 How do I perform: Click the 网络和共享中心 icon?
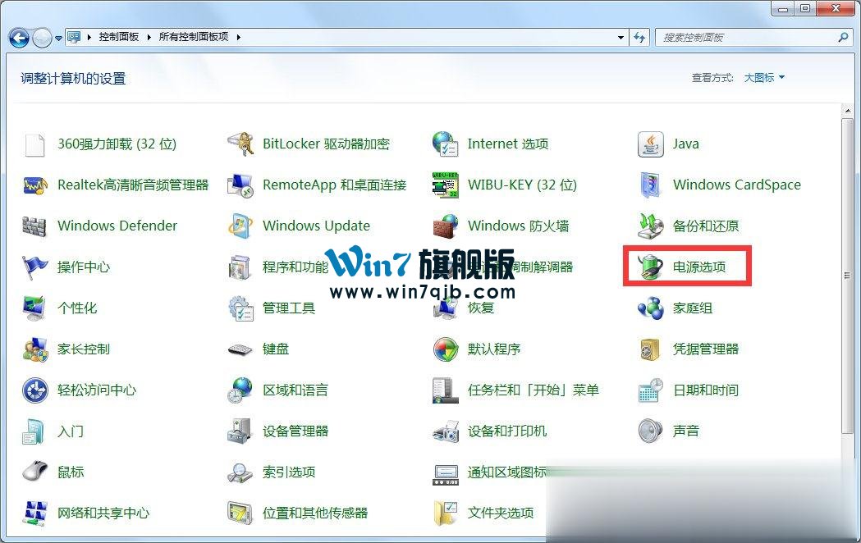pos(34,513)
